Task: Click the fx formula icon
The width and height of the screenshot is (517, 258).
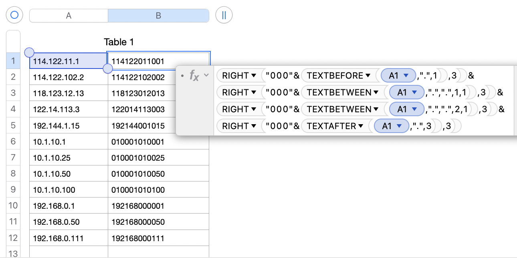Action: (195, 75)
